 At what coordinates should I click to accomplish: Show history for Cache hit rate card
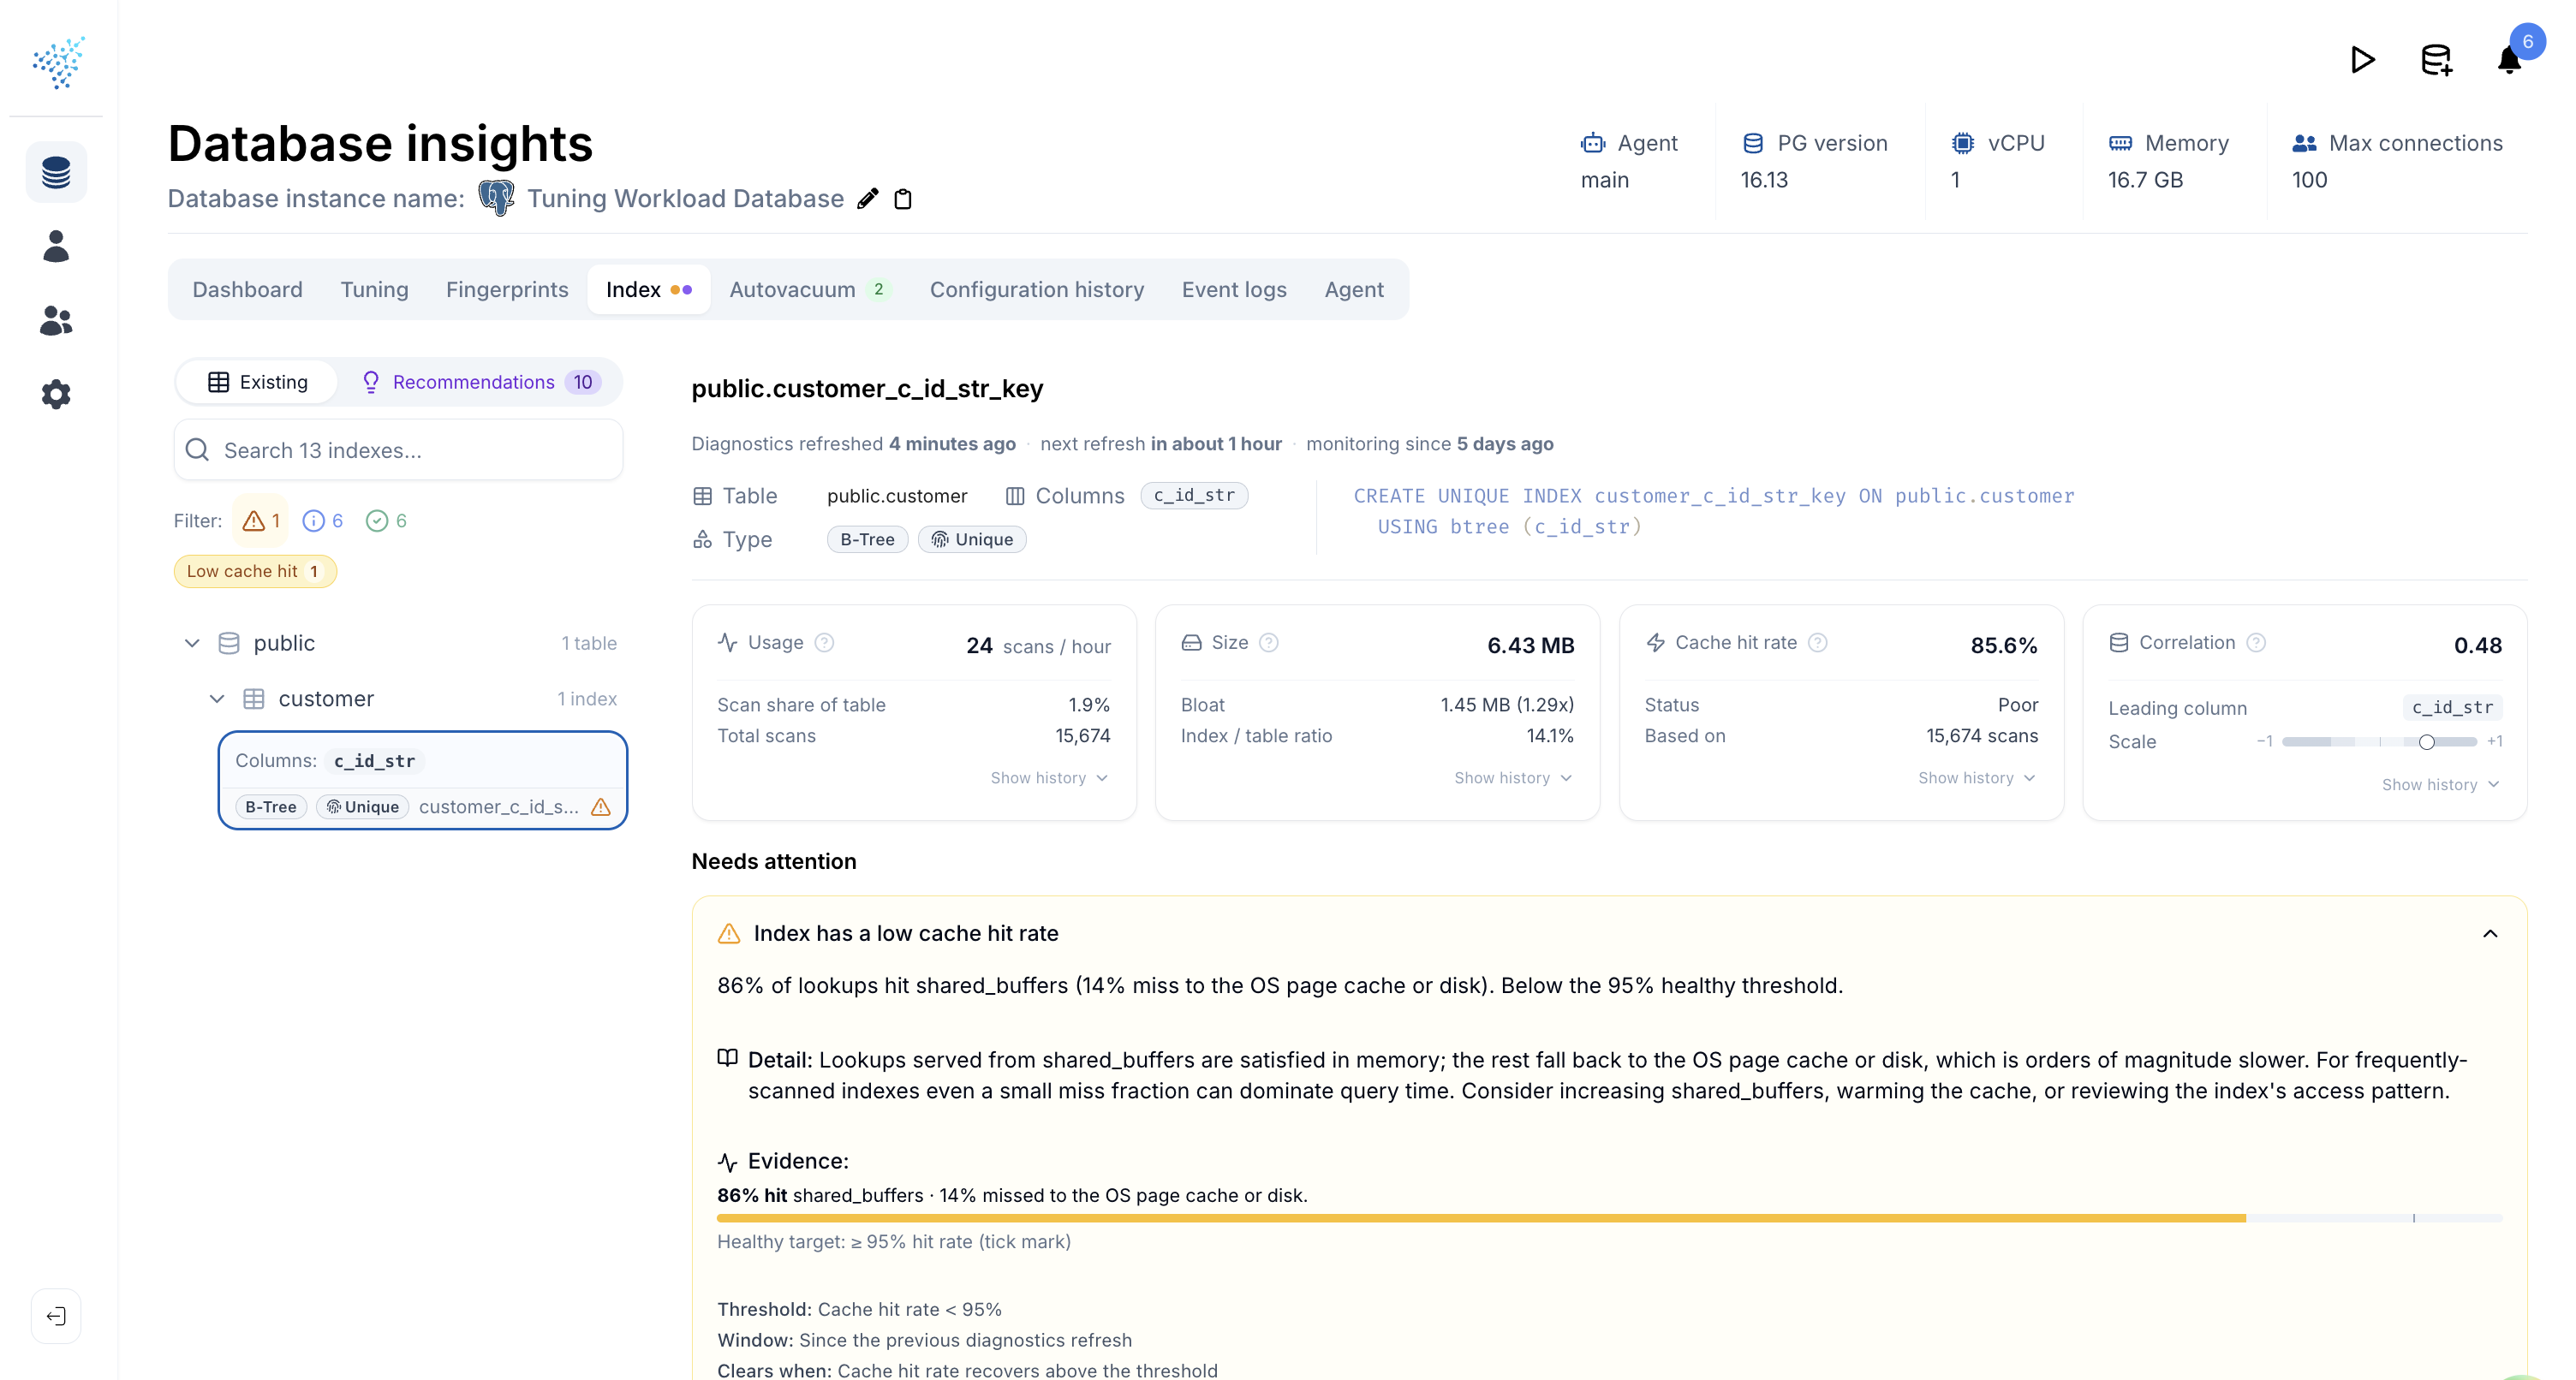(1977, 778)
